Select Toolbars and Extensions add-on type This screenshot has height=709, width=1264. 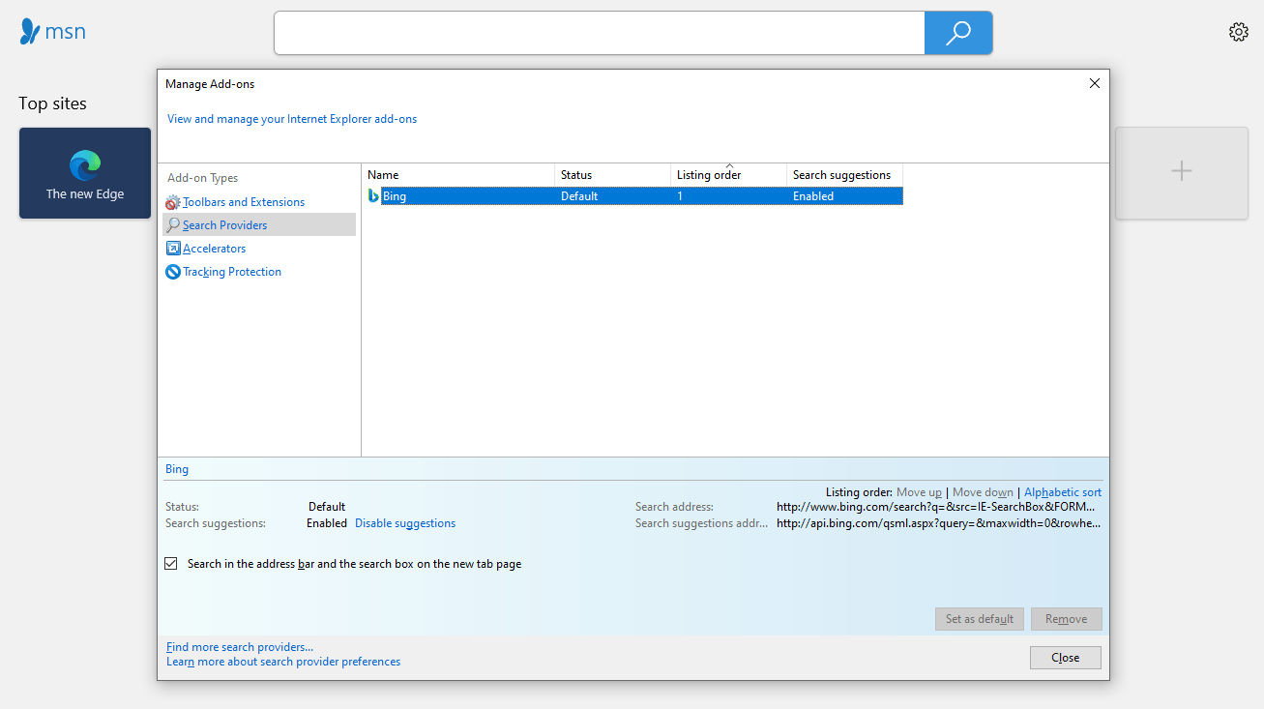[243, 202]
